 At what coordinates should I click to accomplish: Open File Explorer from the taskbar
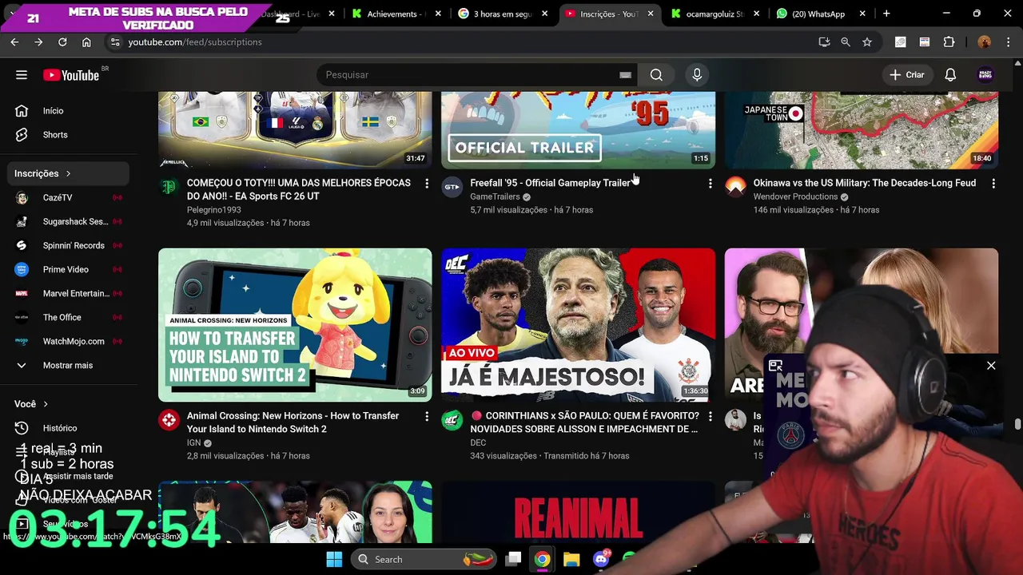(571, 559)
